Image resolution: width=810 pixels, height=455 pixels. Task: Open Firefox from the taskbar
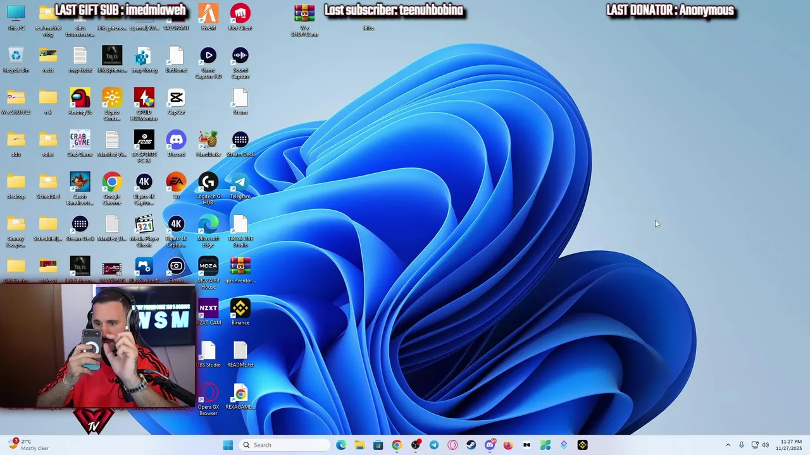(x=508, y=445)
